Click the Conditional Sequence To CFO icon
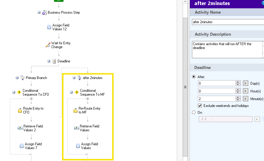 (19, 92)
